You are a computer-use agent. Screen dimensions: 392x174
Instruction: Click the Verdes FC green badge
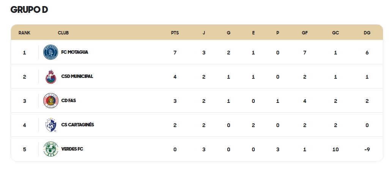coord(51,149)
